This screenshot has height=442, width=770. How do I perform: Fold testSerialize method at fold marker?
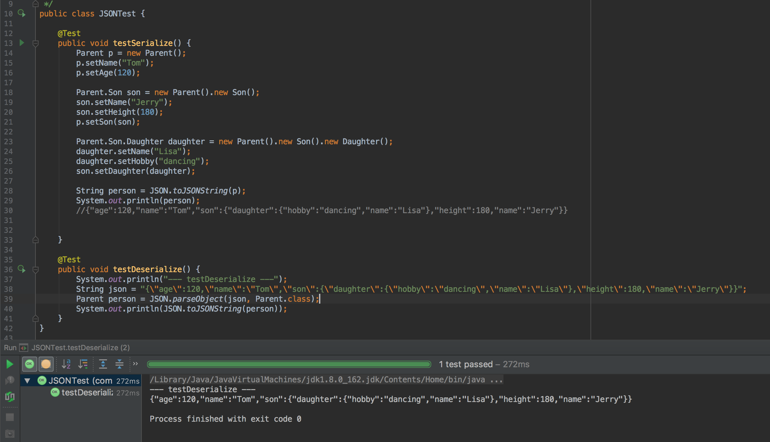[x=36, y=43]
